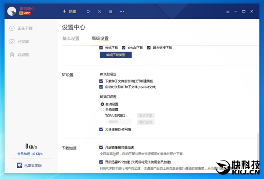Toggle the eMule下载 checkbox

click(x=124, y=48)
